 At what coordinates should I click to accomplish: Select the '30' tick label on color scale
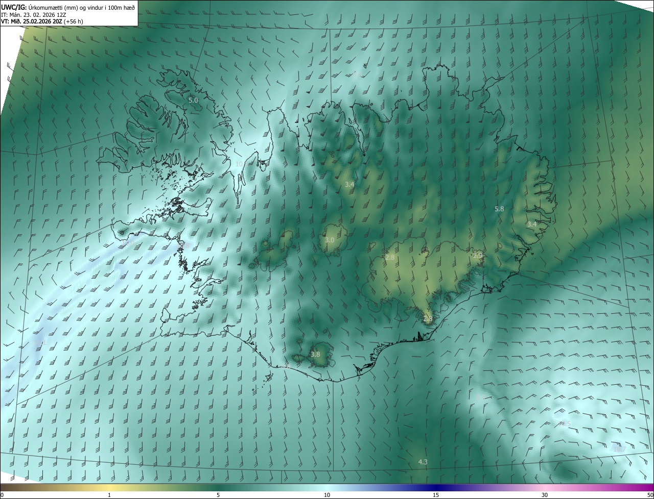pos(545,495)
